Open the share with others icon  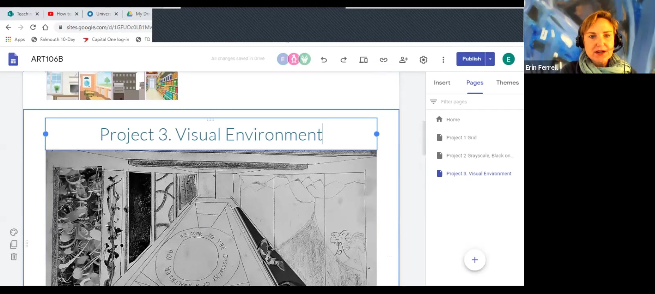(403, 59)
